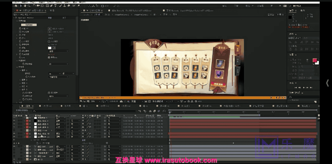
Task: Toggle visibility of layer 7 solid 13
Action: (14, 137)
